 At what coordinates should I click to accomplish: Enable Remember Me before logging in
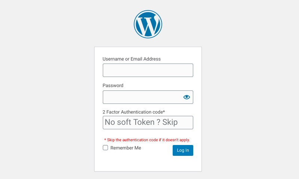105,148
